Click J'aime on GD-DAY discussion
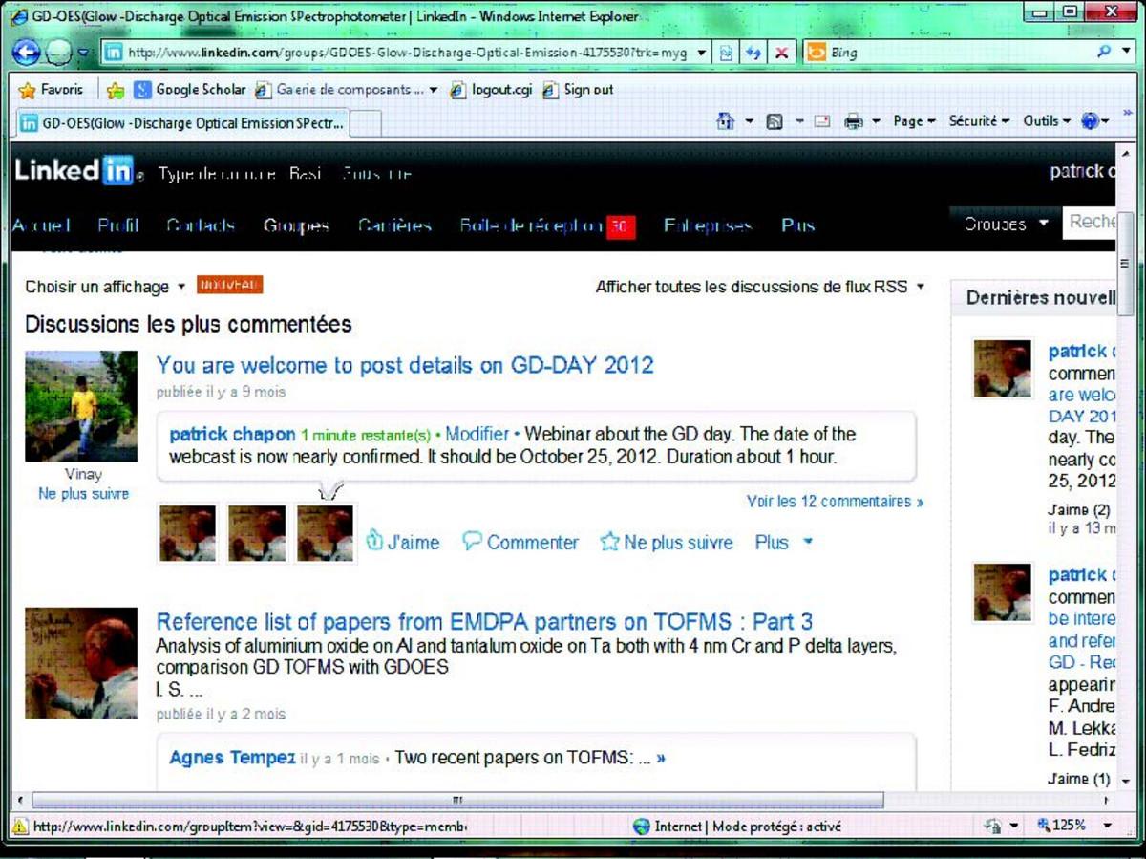This screenshot has width=1146, height=859. click(x=403, y=542)
